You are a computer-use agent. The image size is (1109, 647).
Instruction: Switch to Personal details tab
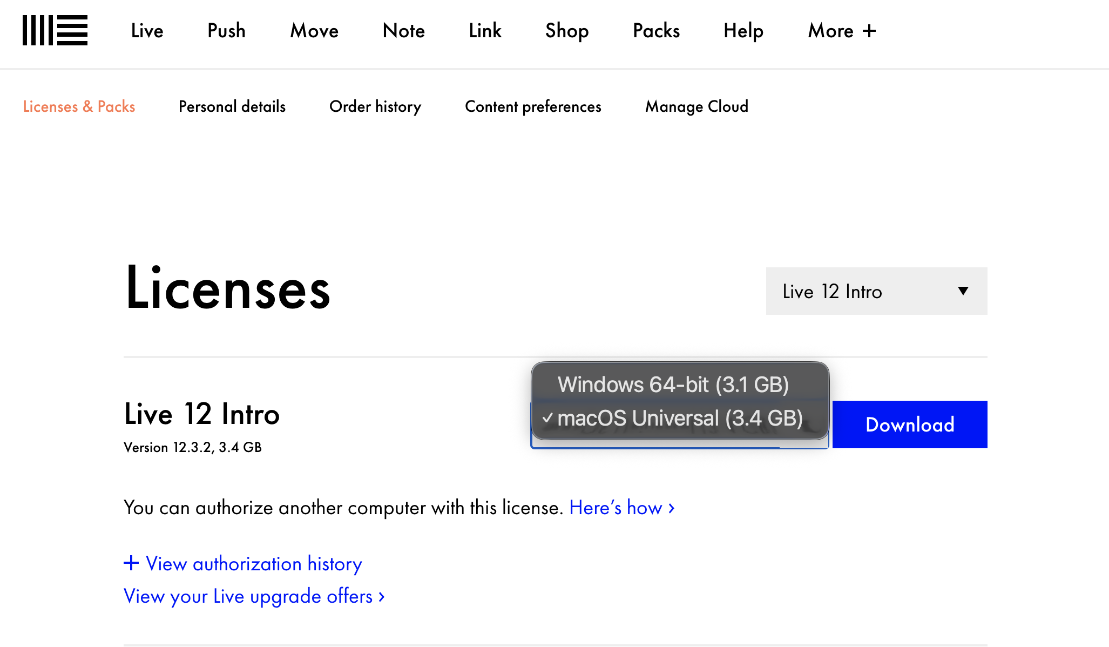click(232, 106)
